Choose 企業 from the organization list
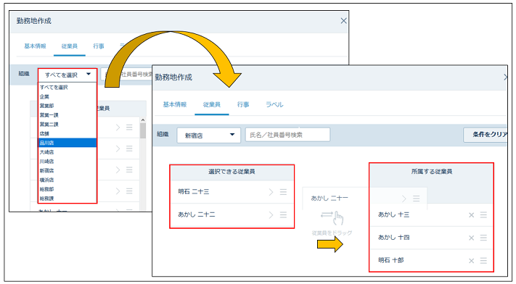 tap(67, 96)
